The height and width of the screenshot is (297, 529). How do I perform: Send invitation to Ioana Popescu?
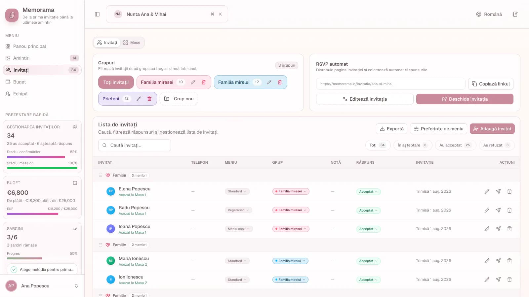click(498, 229)
